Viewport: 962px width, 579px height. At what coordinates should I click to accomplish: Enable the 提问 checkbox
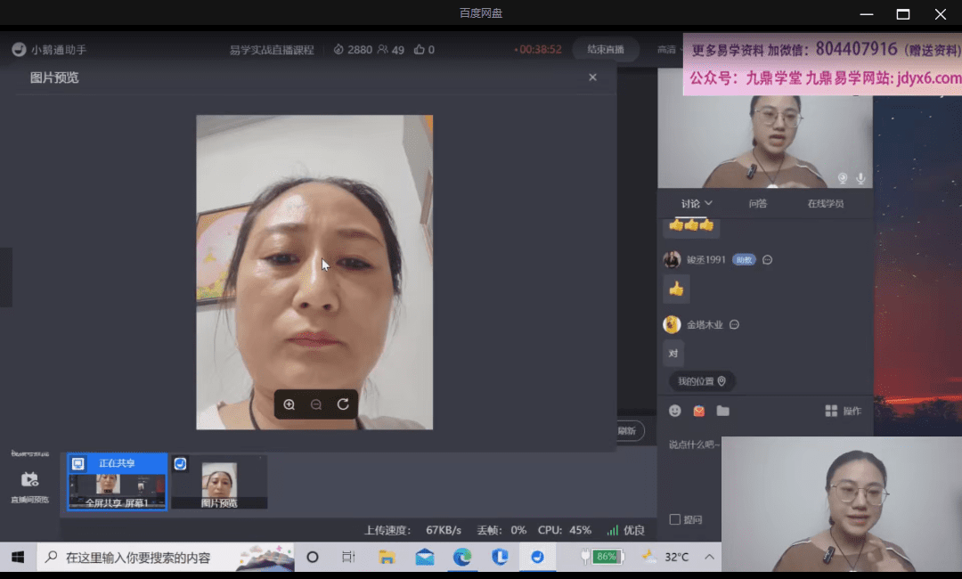(674, 519)
